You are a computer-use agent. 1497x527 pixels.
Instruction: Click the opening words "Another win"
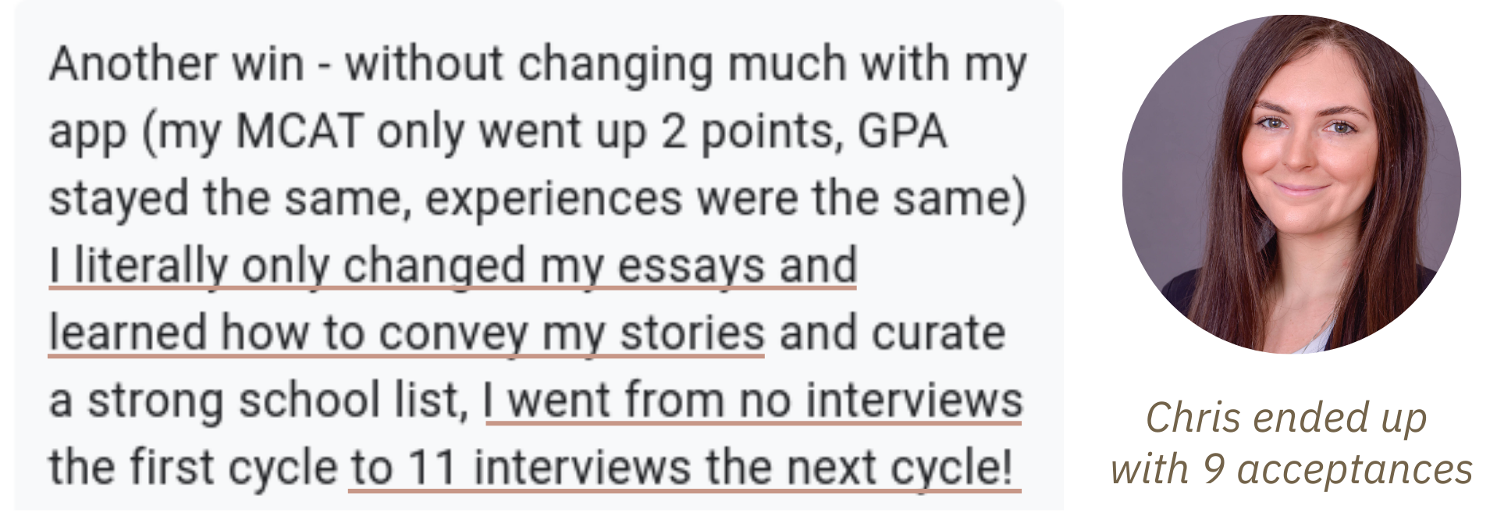point(176,64)
